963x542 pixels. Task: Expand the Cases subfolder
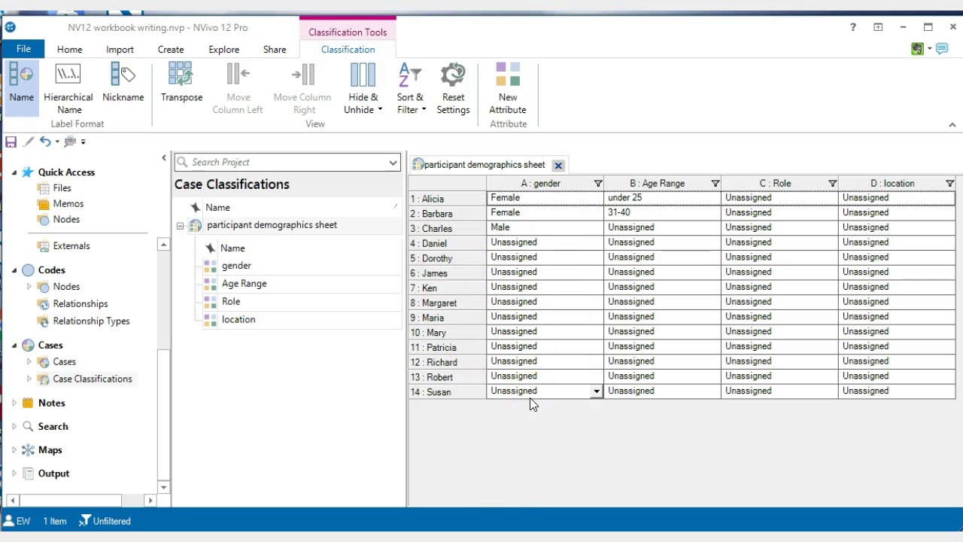[29, 362]
